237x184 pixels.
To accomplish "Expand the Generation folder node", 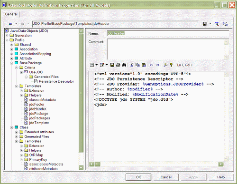I will tap(7, 36).
